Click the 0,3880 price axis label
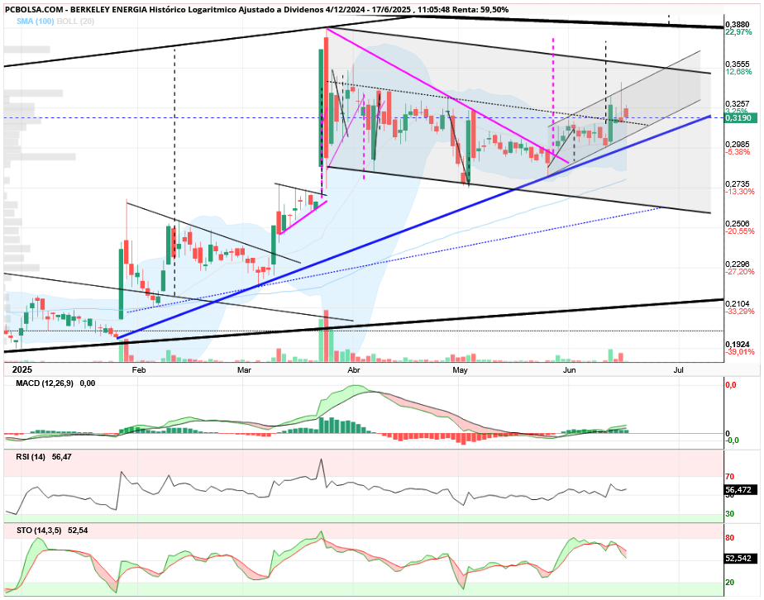The height and width of the screenshot is (600, 764). point(738,24)
